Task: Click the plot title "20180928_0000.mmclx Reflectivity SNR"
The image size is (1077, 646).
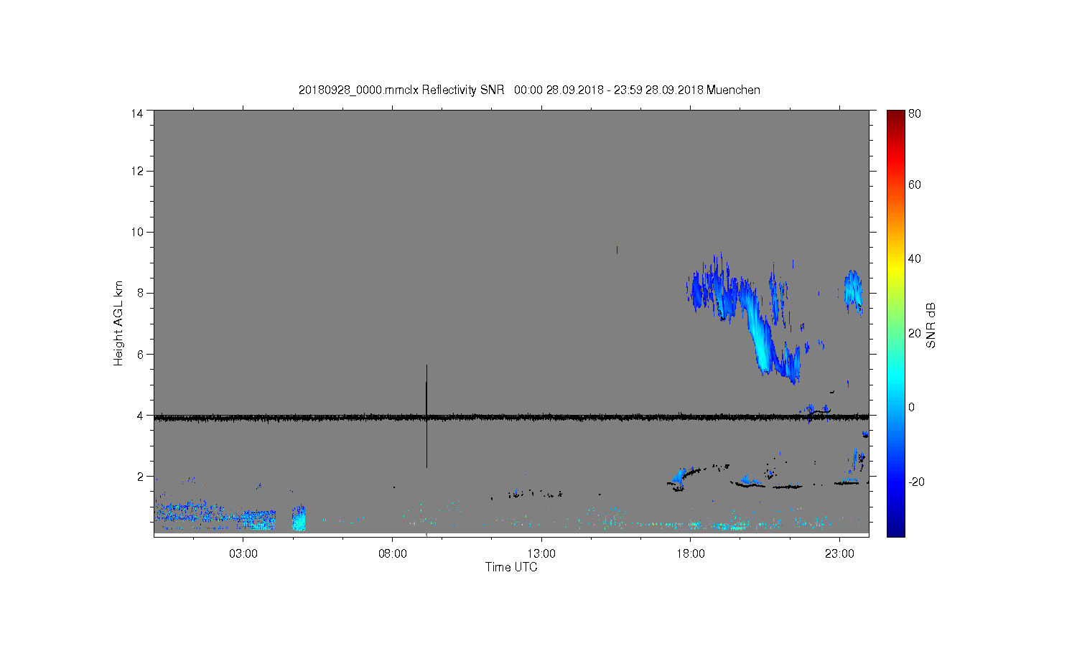Action: coord(401,90)
